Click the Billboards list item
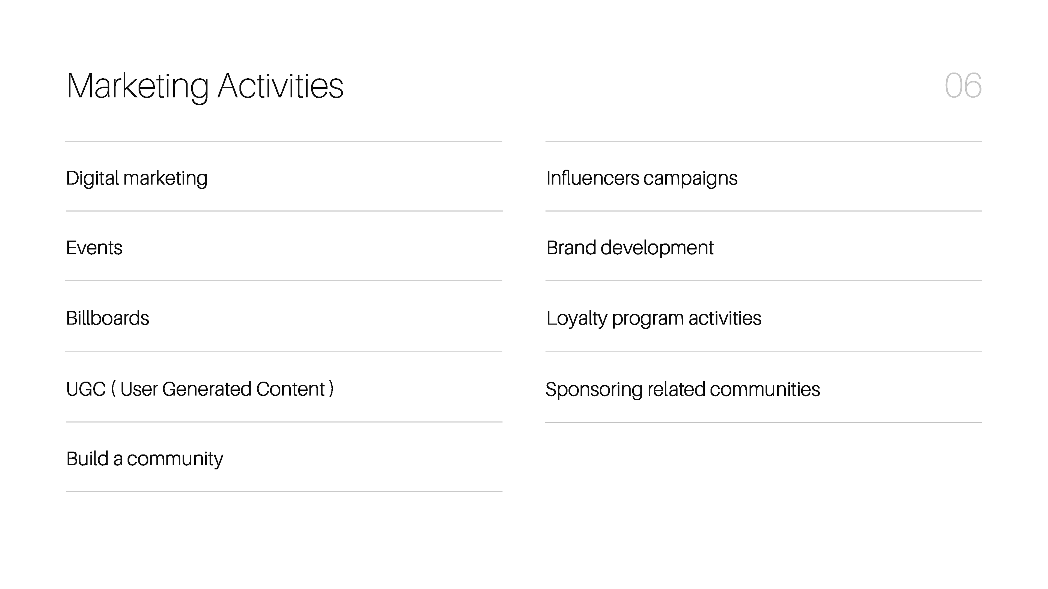The height and width of the screenshot is (589, 1048). tap(108, 318)
